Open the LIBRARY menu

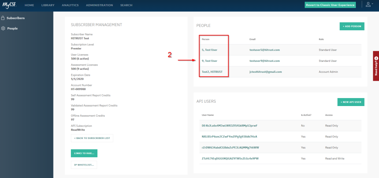[x=48, y=5]
